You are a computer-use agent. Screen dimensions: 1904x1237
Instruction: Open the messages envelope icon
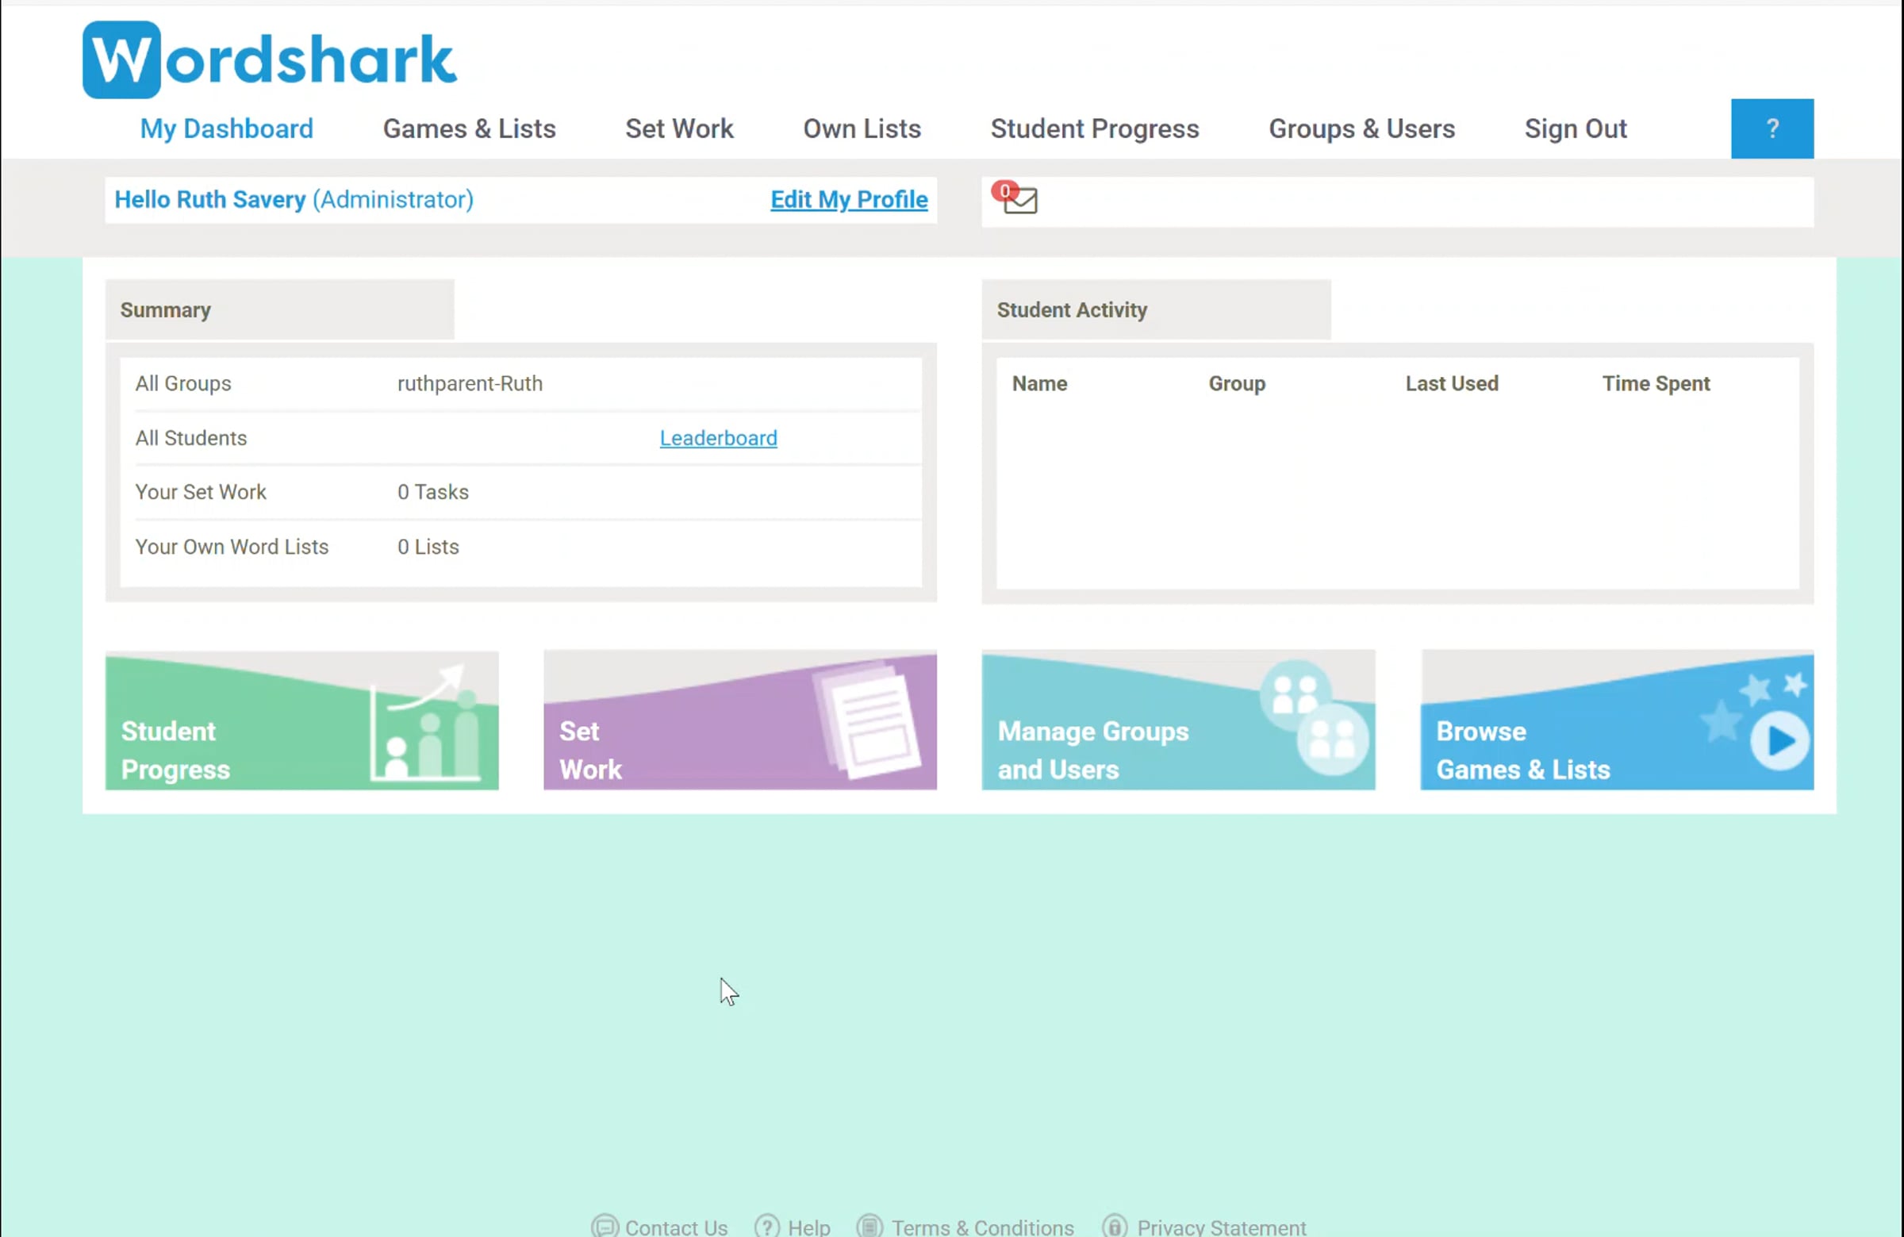pyautogui.click(x=1019, y=202)
